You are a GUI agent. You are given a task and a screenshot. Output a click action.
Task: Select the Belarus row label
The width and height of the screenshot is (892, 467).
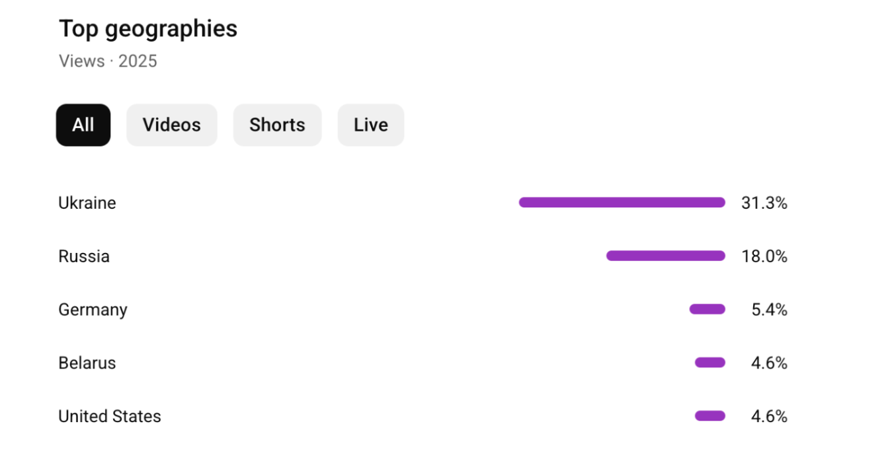tap(87, 363)
